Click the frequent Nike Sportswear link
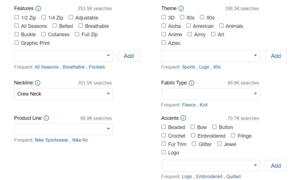295x180 pixels. coord(52,140)
